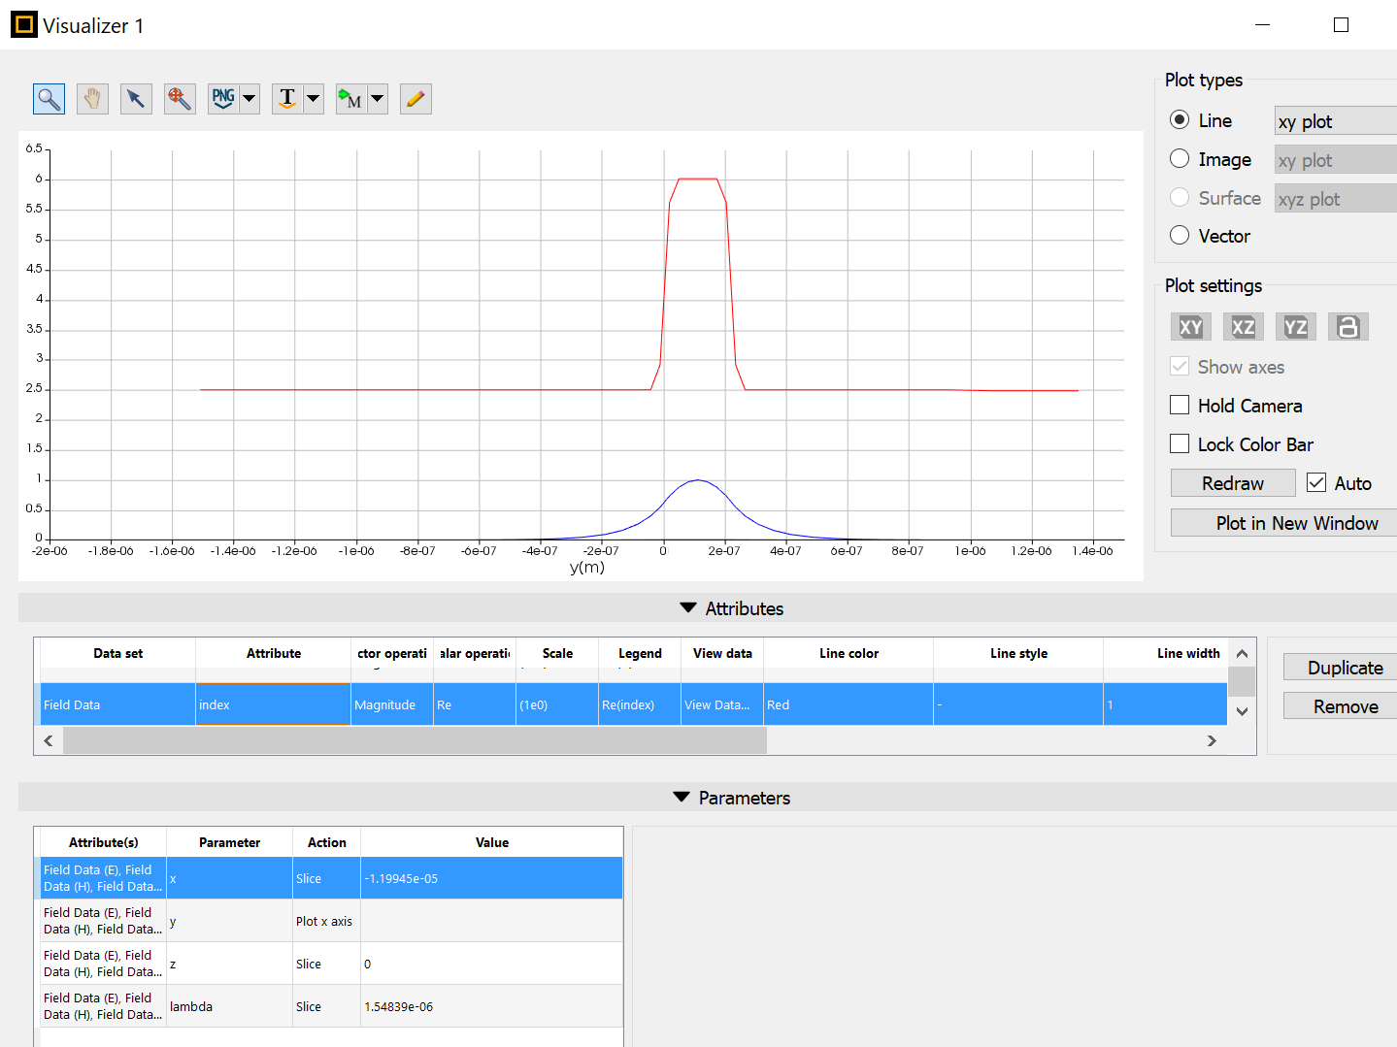Screen dimensions: 1397x1047
Task: Select the pan hand tool
Action: pos(92,99)
